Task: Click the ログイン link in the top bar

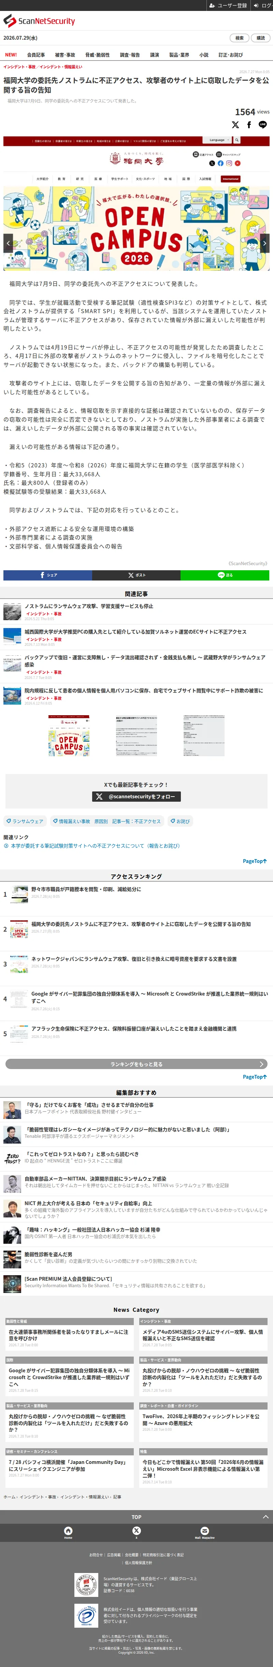Action: (263, 5)
